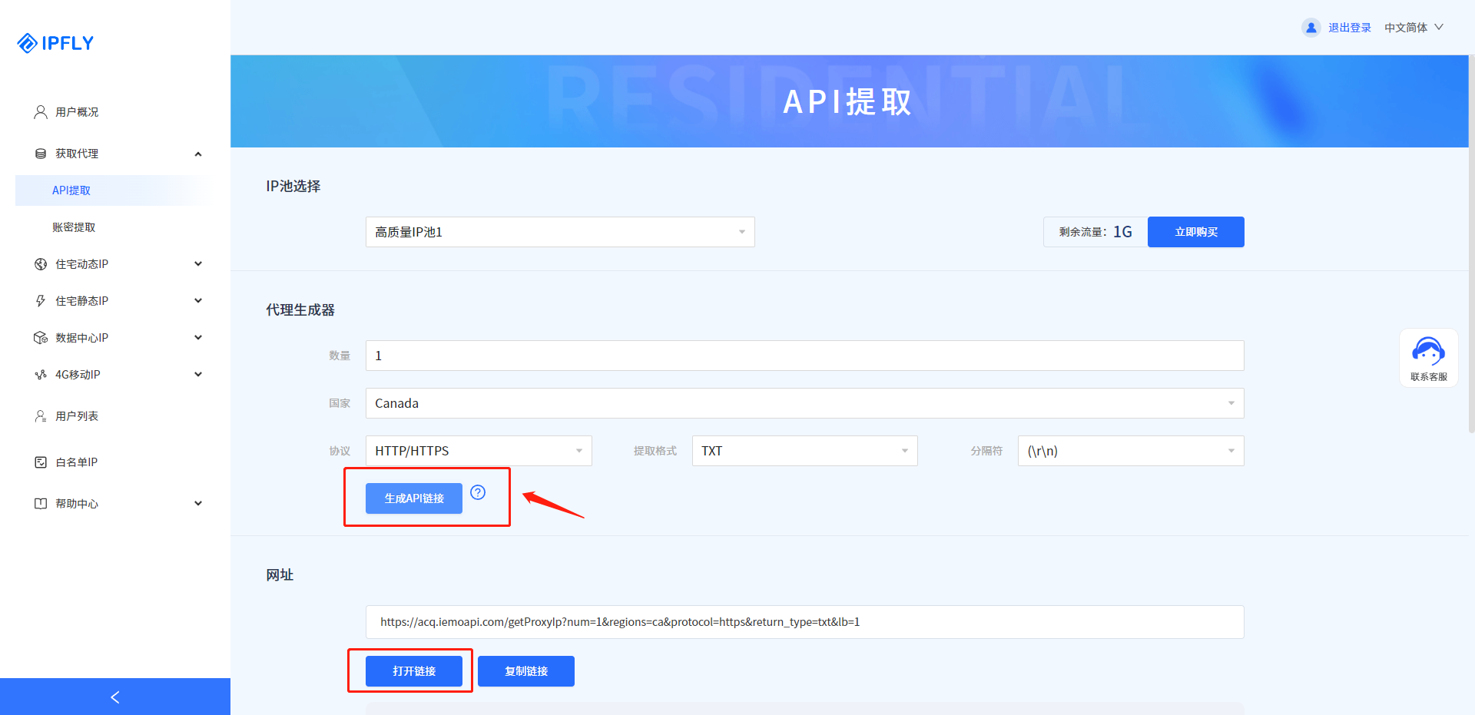Collapse the sidebar with the arrow
The image size is (1475, 715).
point(115,697)
